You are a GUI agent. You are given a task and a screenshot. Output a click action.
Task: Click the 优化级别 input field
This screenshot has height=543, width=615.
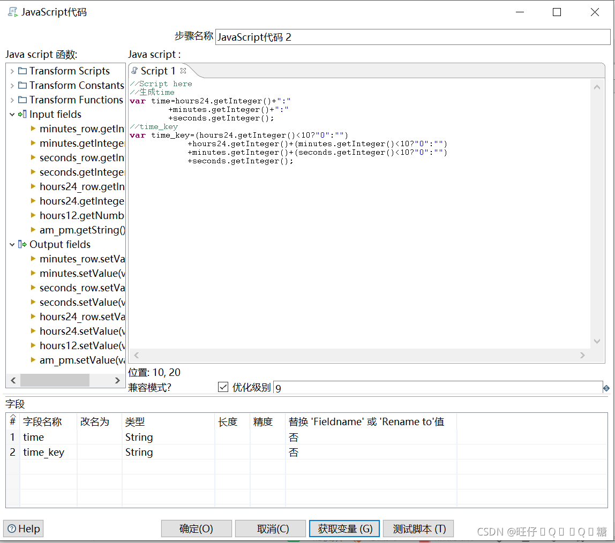[438, 388]
